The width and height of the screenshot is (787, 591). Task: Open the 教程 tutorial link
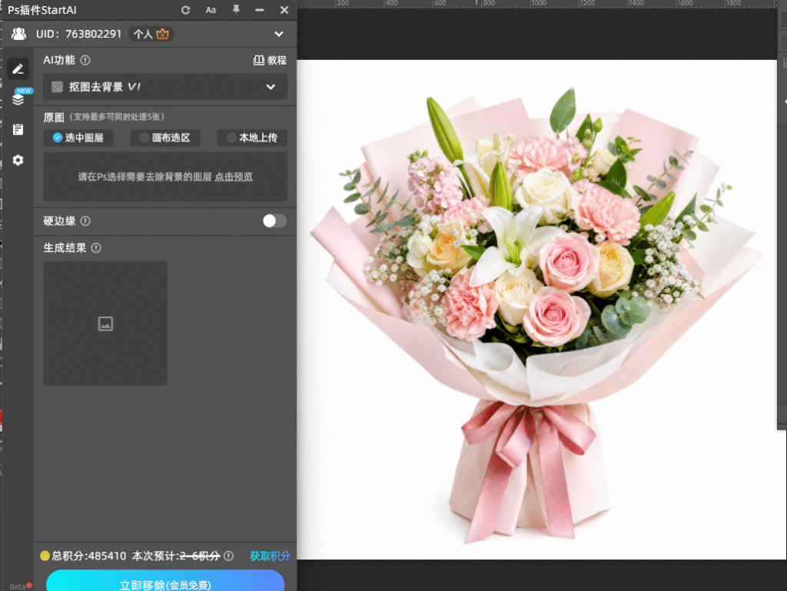click(270, 60)
